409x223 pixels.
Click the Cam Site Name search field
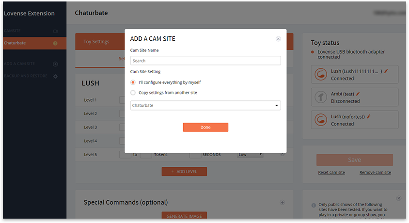(x=205, y=61)
